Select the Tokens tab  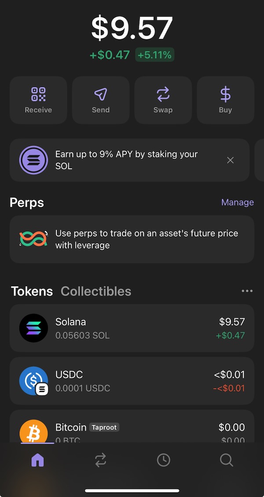(32, 291)
